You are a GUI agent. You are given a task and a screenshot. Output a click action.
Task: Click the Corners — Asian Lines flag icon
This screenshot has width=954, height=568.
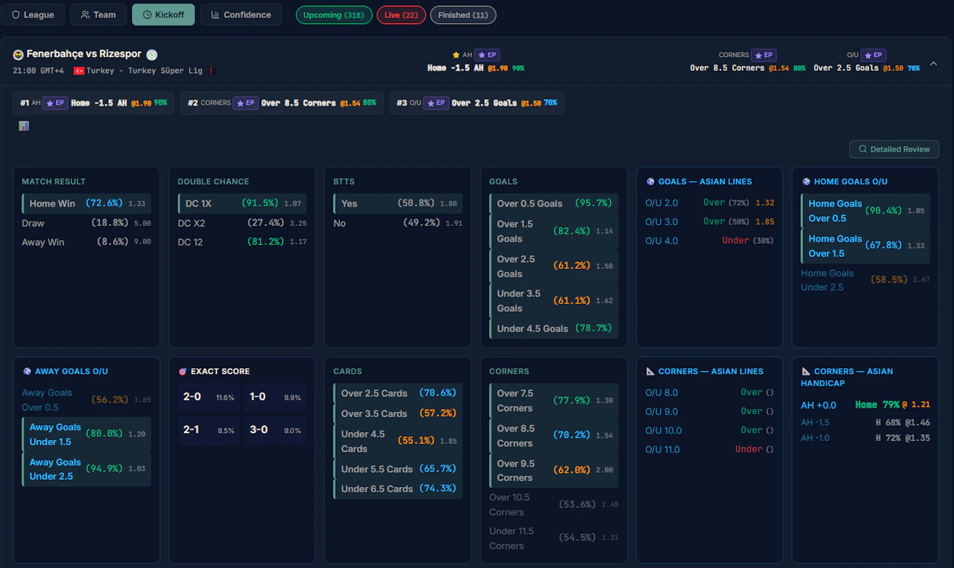coord(651,371)
